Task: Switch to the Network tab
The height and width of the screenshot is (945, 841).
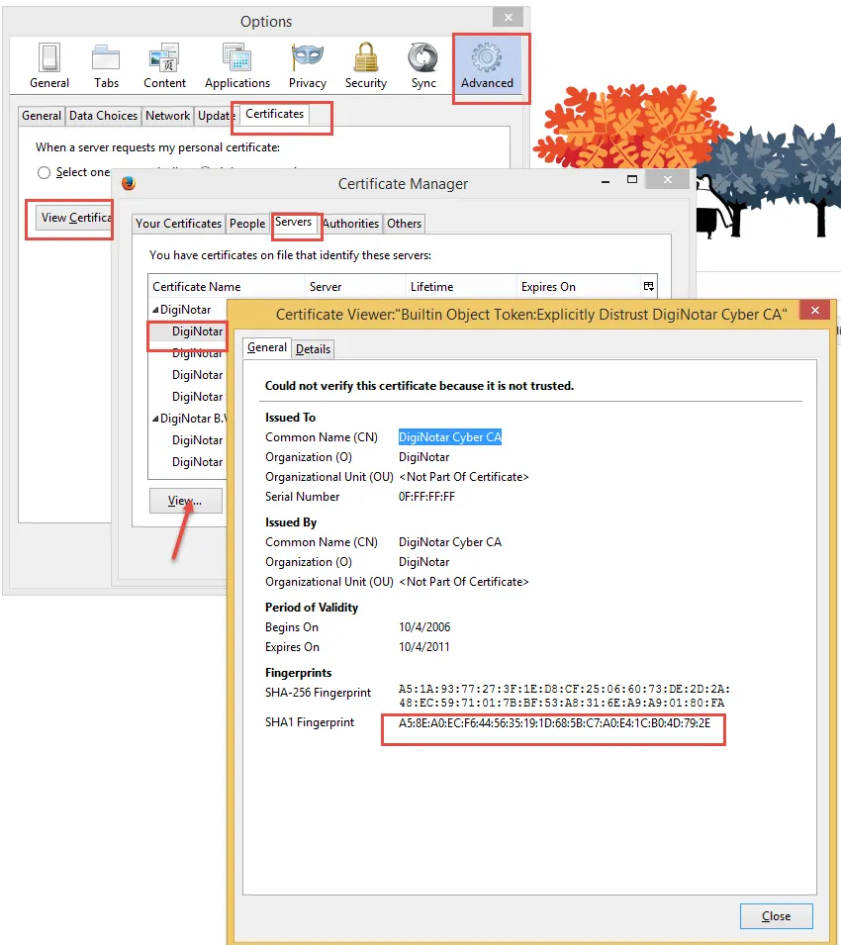Action: coord(167,116)
